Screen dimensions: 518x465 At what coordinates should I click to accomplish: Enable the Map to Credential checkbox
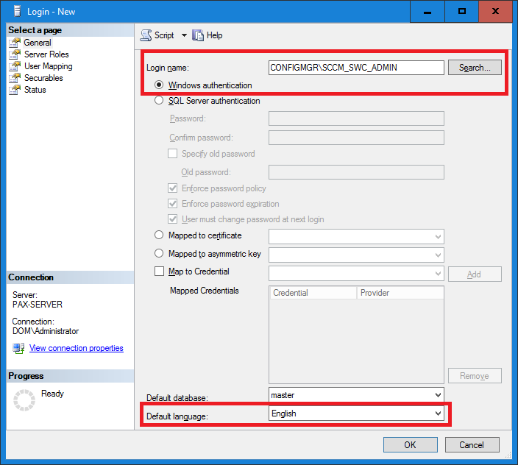[x=159, y=271]
